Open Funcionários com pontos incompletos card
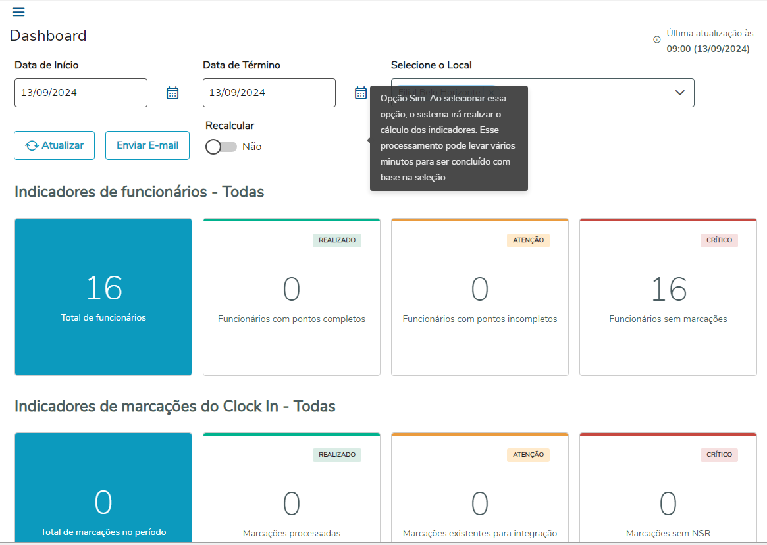Viewport: 767px width, 545px height. pyautogui.click(x=480, y=297)
